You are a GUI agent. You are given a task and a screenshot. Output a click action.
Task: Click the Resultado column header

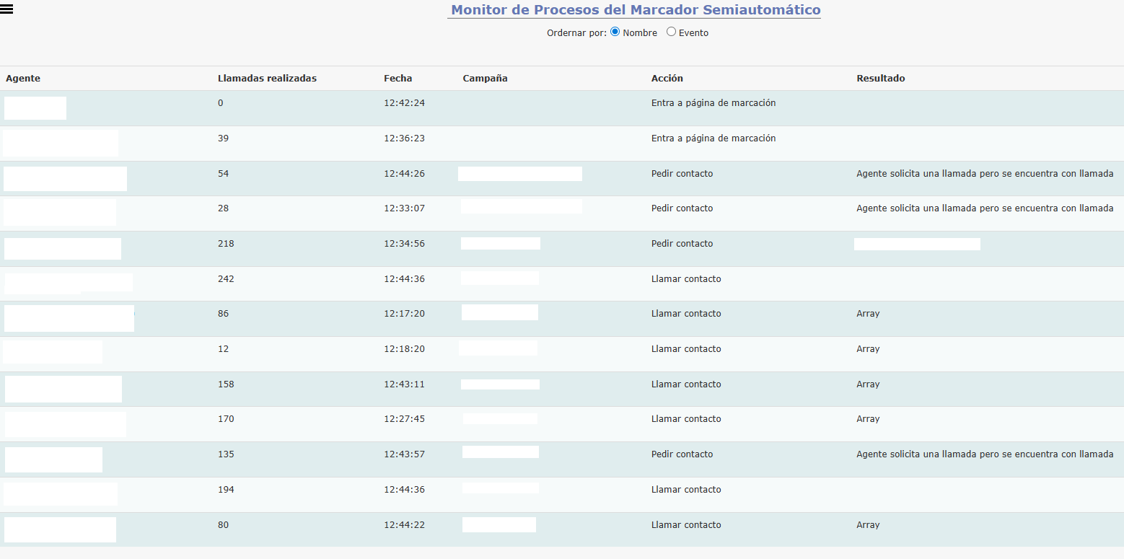click(x=880, y=78)
